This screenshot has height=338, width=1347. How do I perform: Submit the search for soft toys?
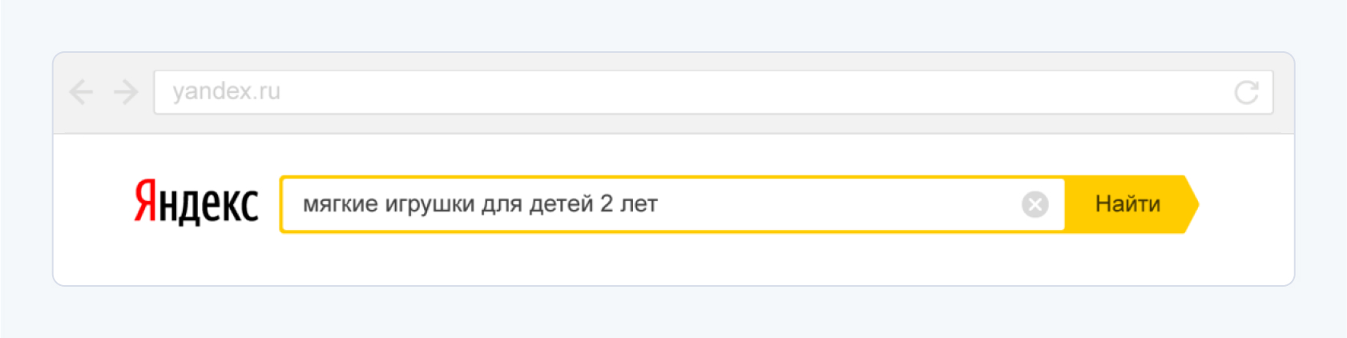[1127, 205]
